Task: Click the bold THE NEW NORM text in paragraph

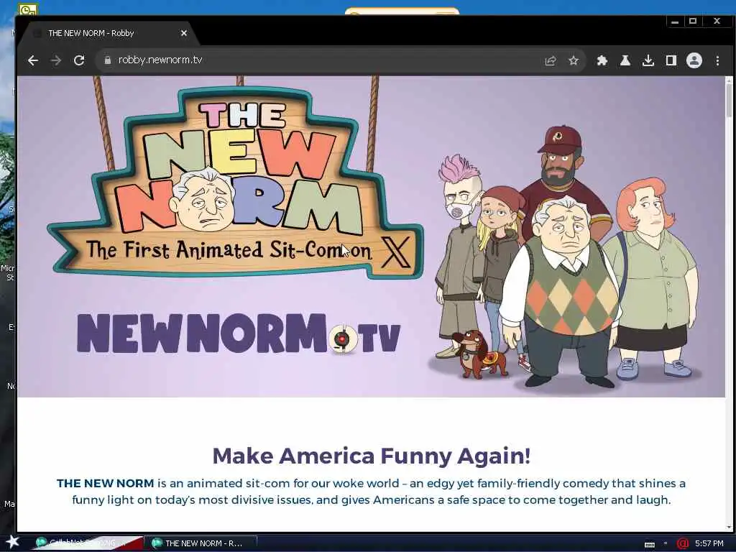Action: click(105, 483)
